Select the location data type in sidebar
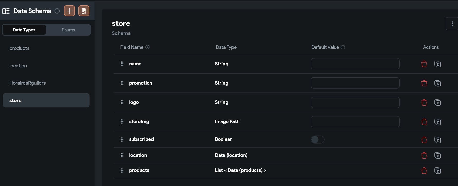 click(18, 66)
